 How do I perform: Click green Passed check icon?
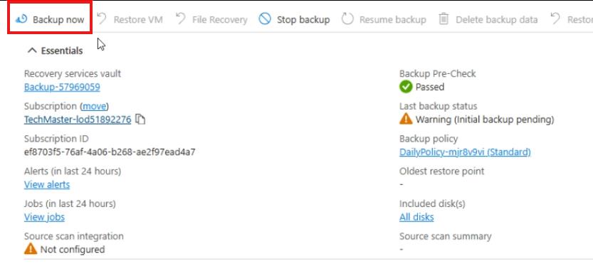point(406,87)
